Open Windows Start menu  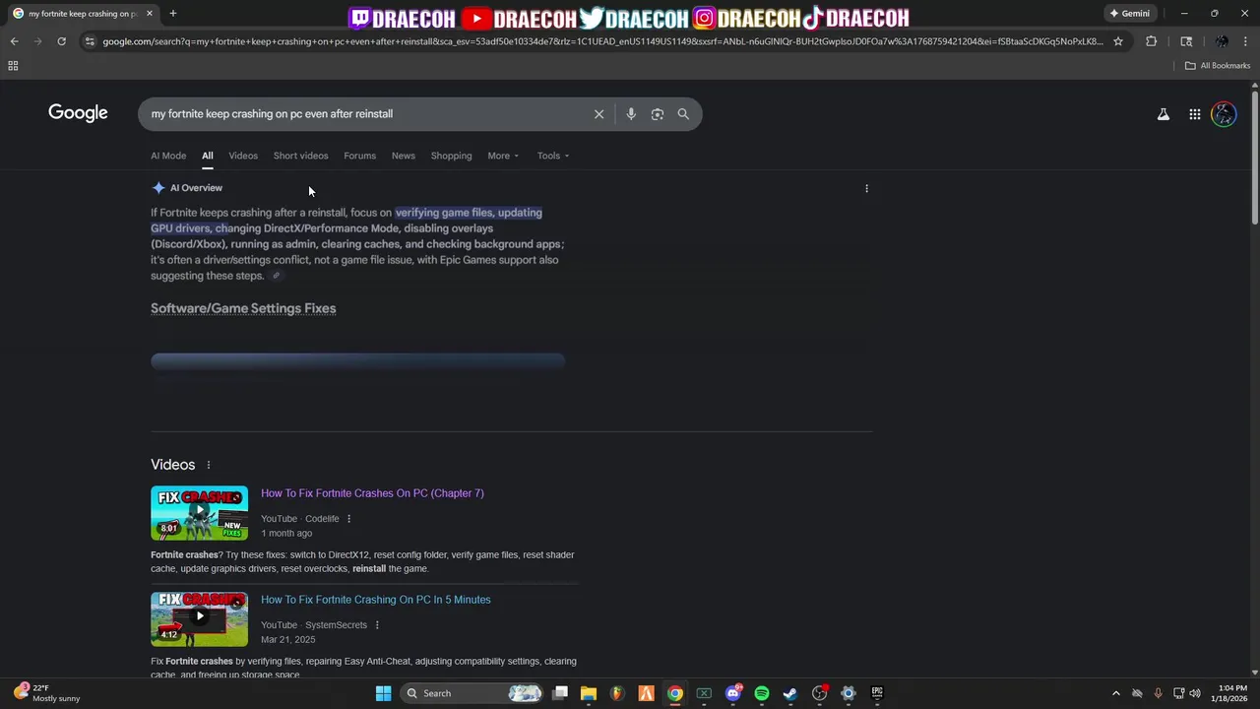point(383,693)
